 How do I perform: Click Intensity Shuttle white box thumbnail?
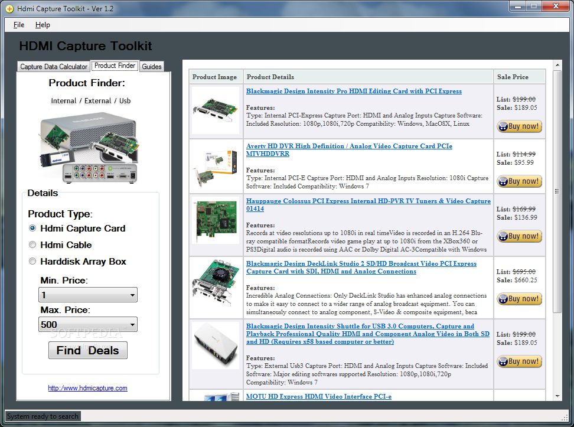click(x=215, y=345)
